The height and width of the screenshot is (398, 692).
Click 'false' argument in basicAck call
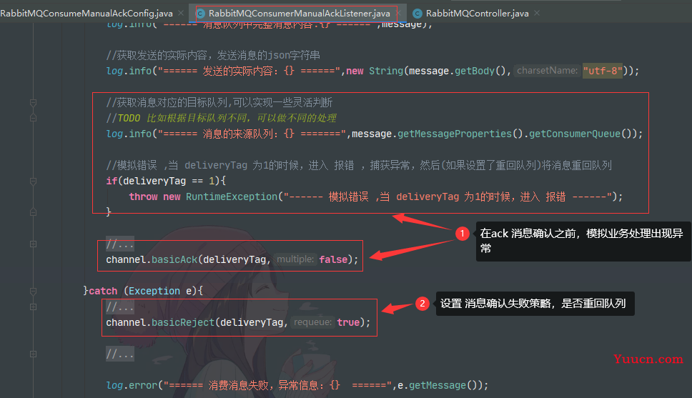[x=333, y=259]
